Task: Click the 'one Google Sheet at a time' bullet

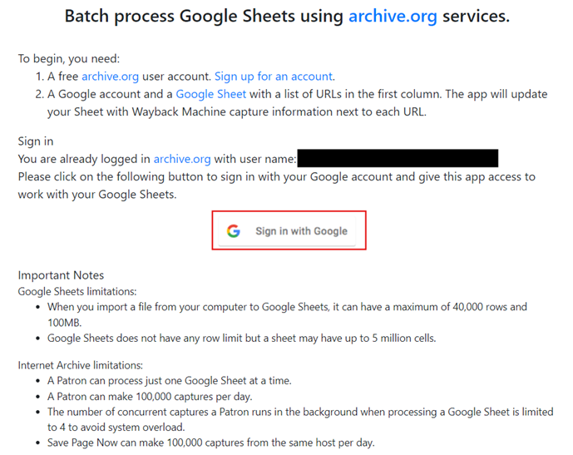Action: click(x=169, y=381)
